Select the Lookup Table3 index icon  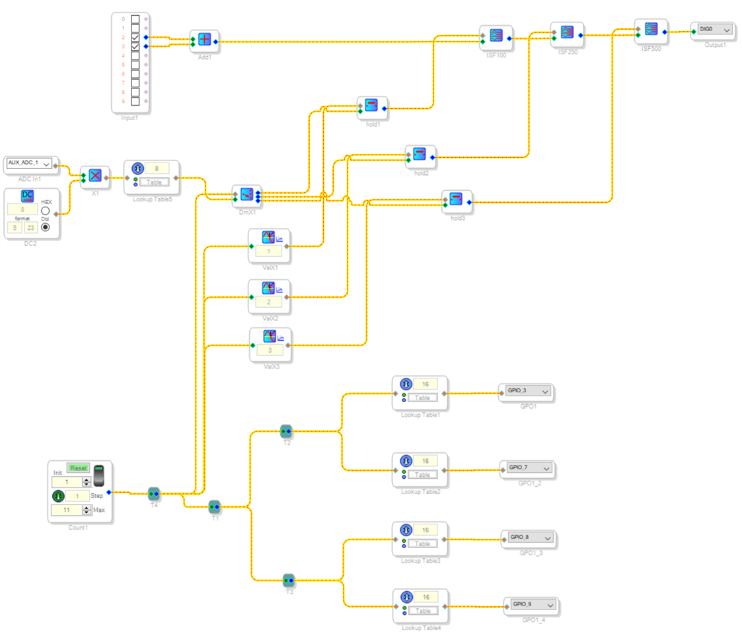coord(406,530)
